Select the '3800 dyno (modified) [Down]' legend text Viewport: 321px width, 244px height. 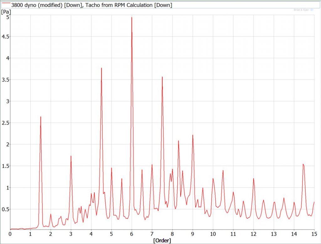pos(46,5)
